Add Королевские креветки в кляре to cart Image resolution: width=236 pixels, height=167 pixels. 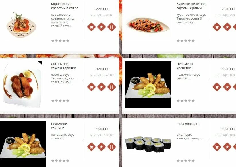[91, 27]
